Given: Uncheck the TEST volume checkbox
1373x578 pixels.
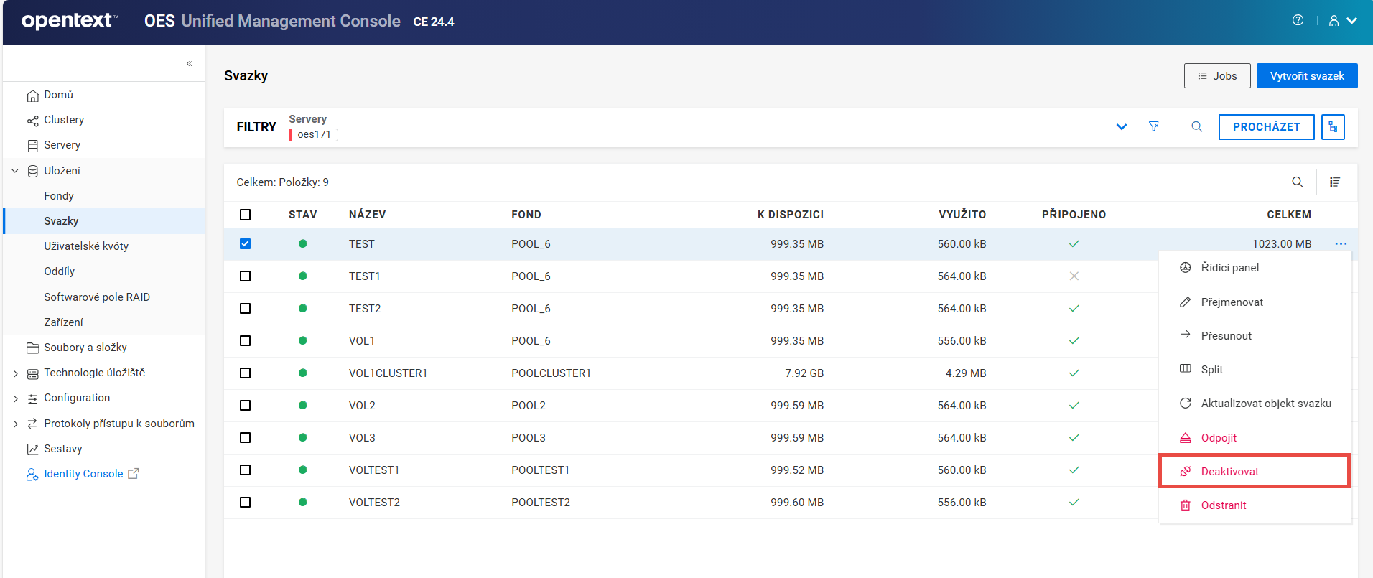Looking at the screenshot, I should click(246, 244).
